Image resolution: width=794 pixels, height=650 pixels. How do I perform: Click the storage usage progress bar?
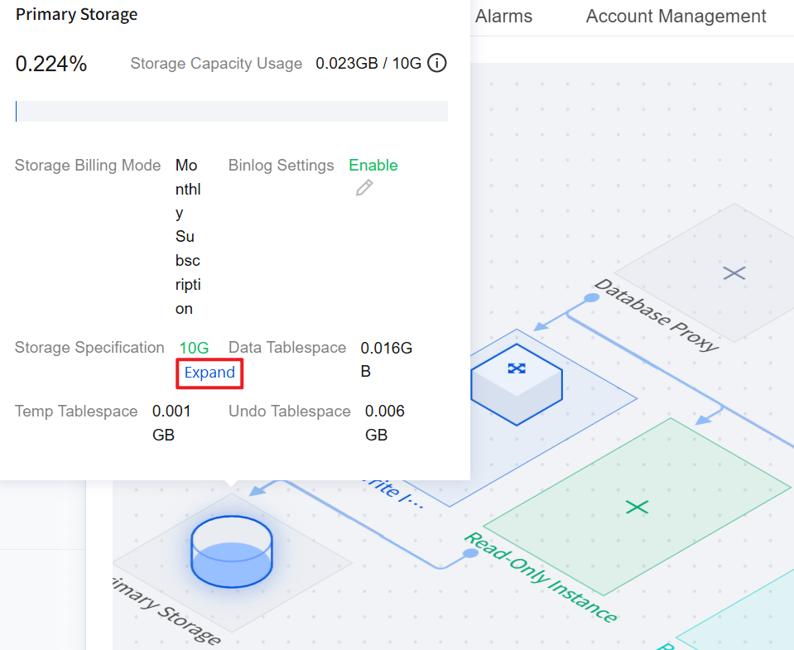232,112
